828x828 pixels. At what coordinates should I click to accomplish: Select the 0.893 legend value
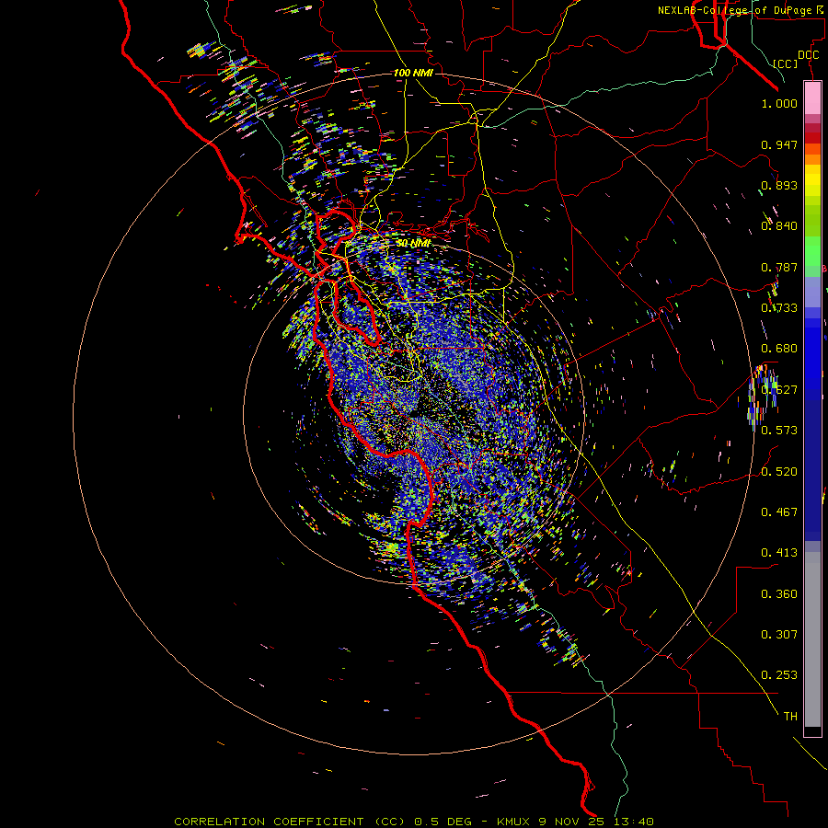(x=779, y=185)
